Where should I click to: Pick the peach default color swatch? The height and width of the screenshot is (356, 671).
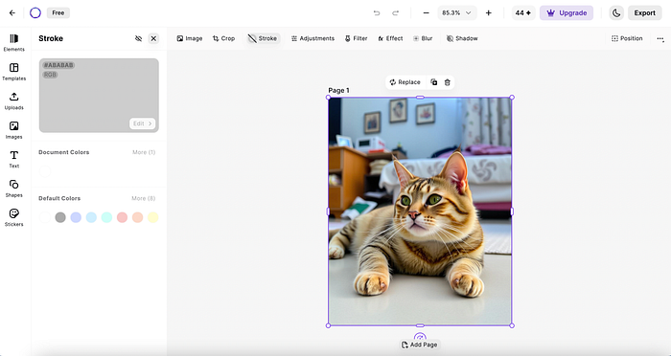click(x=137, y=217)
